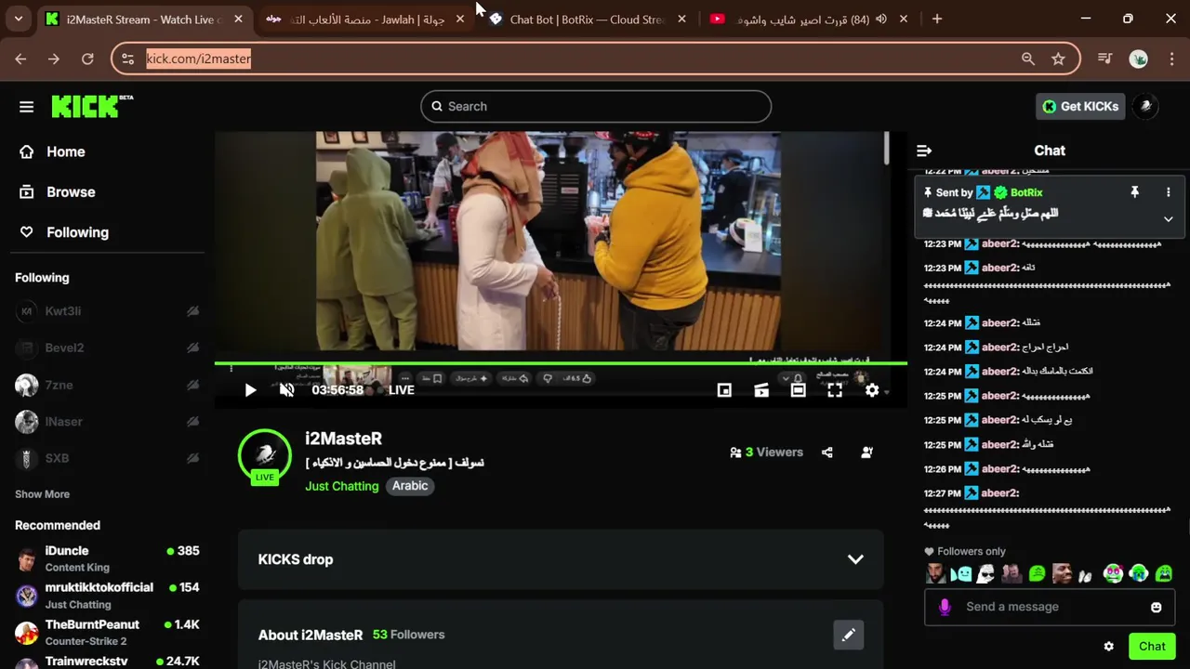The height and width of the screenshot is (669, 1190).
Task: Unmute the stream volume
Action: point(287,390)
